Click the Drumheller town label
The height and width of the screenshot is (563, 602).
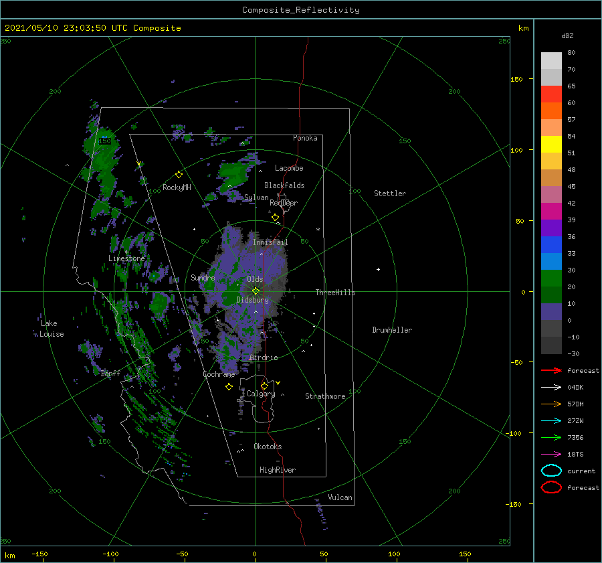click(392, 330)
